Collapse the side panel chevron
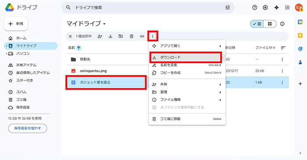 click(300, 153)
